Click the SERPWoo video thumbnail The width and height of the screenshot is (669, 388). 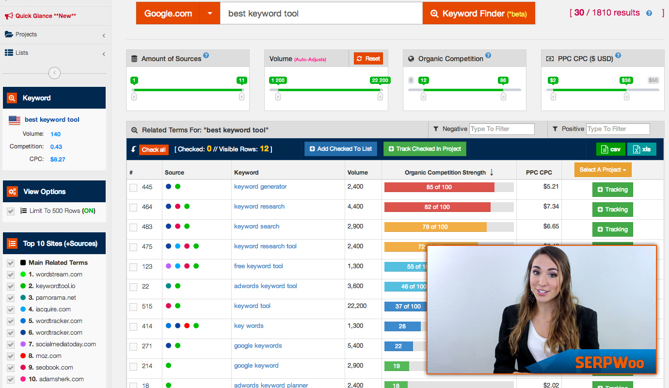coord(542,309)
